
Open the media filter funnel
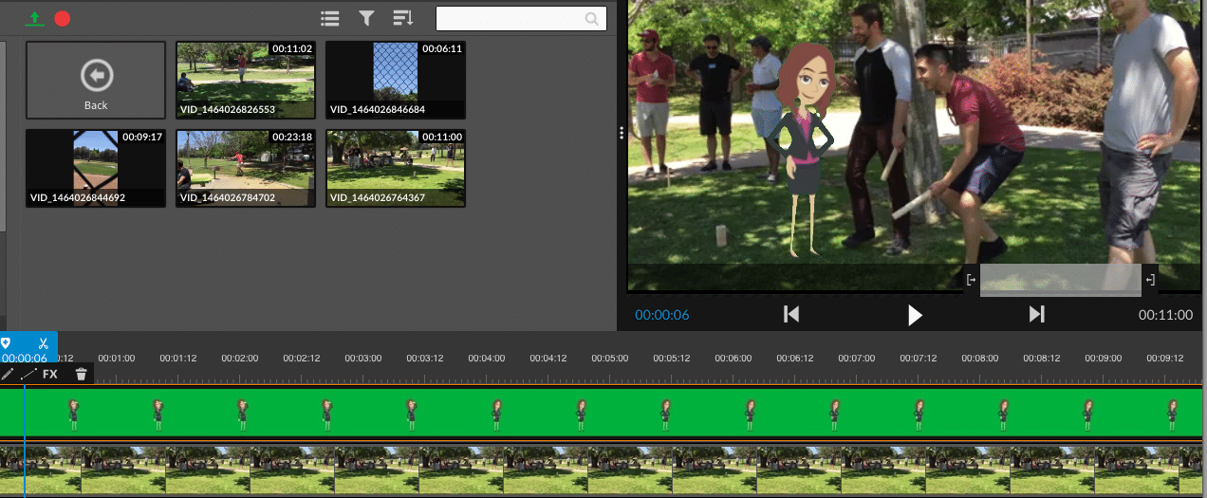pyautogui.click(x=366, y=18)
